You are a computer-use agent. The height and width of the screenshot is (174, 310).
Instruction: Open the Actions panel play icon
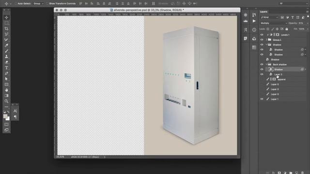pyautogui.click(x=254, y=21)
